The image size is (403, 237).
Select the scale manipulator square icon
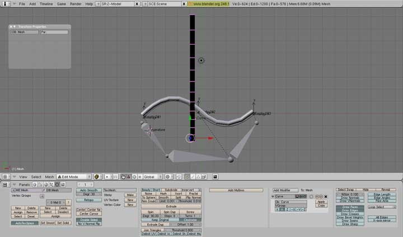[140, 177]
